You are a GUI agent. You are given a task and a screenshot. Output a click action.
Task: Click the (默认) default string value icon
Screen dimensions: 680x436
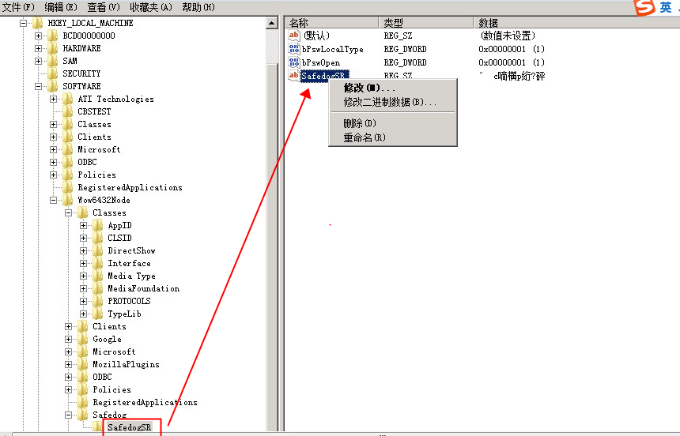pos(294,36)
